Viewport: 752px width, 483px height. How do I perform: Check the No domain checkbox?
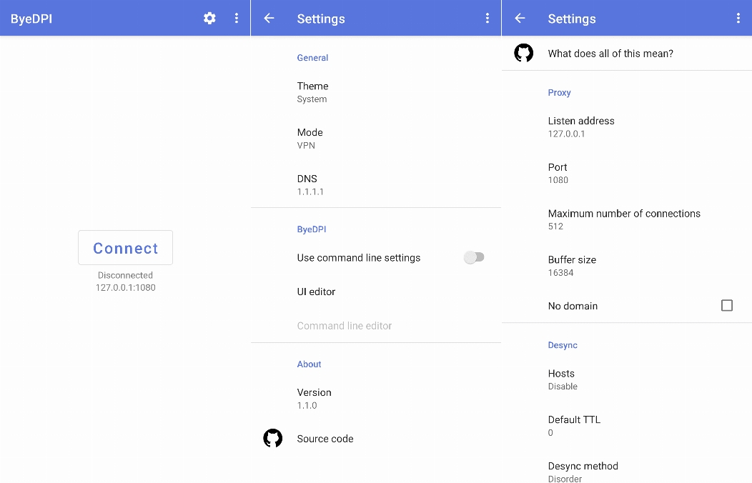click(726, 305)
